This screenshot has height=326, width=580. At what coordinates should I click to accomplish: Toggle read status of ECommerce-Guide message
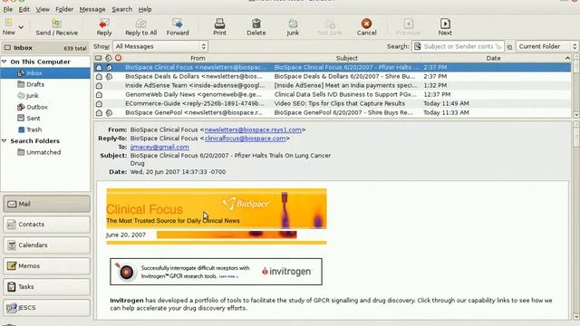pyautogui.click(x=99, y=103)
